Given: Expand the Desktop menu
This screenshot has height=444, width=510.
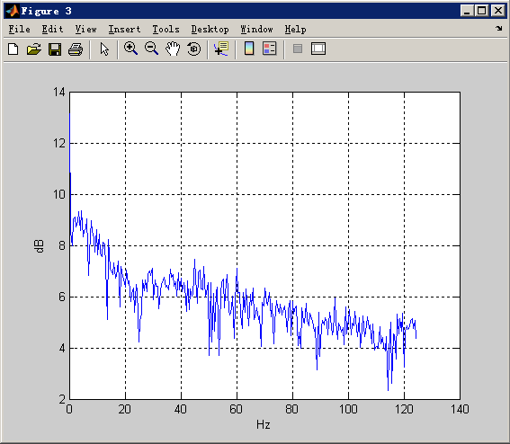Looking at the screenshot, I should click(210, 30).
